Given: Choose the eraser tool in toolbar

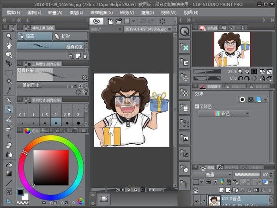Looking at the screenshot, I should (9, 145).
